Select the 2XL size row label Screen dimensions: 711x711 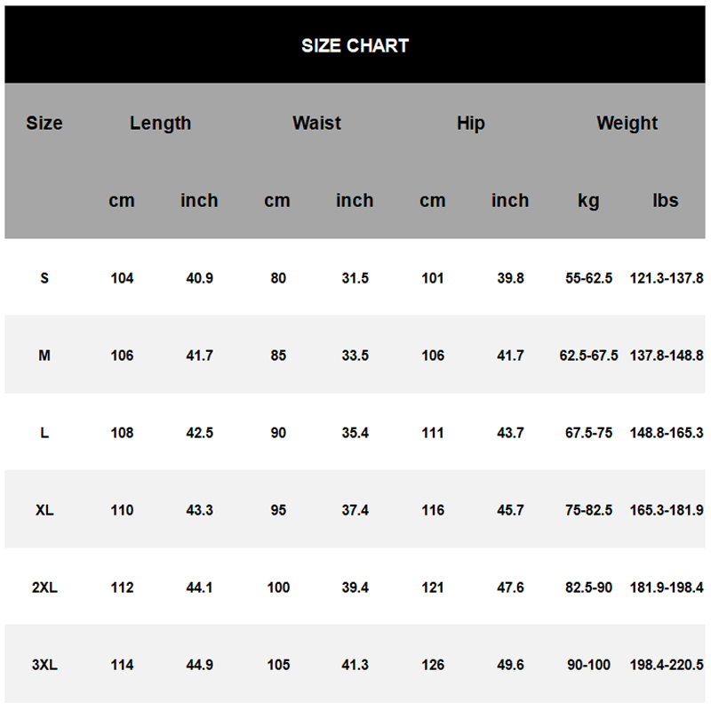tap(44, 587)
